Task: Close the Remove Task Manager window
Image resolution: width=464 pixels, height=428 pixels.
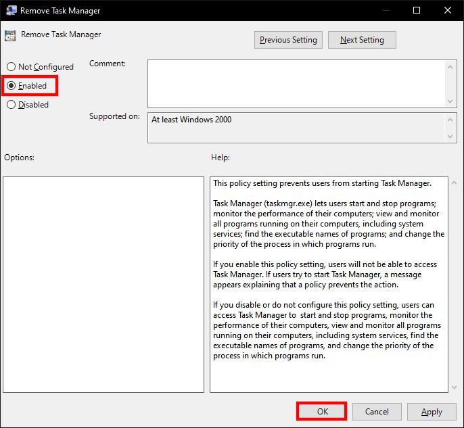Action: tap(448, 10)
